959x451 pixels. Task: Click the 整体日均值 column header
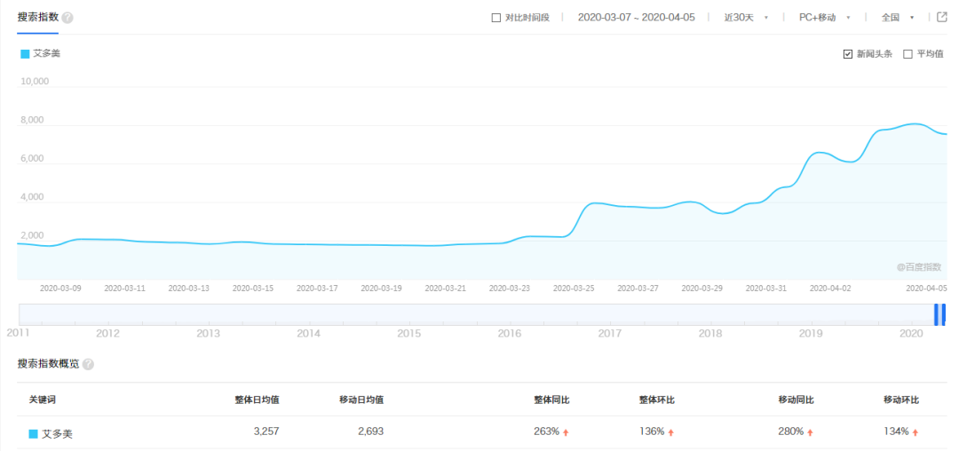tap(258, 400)
